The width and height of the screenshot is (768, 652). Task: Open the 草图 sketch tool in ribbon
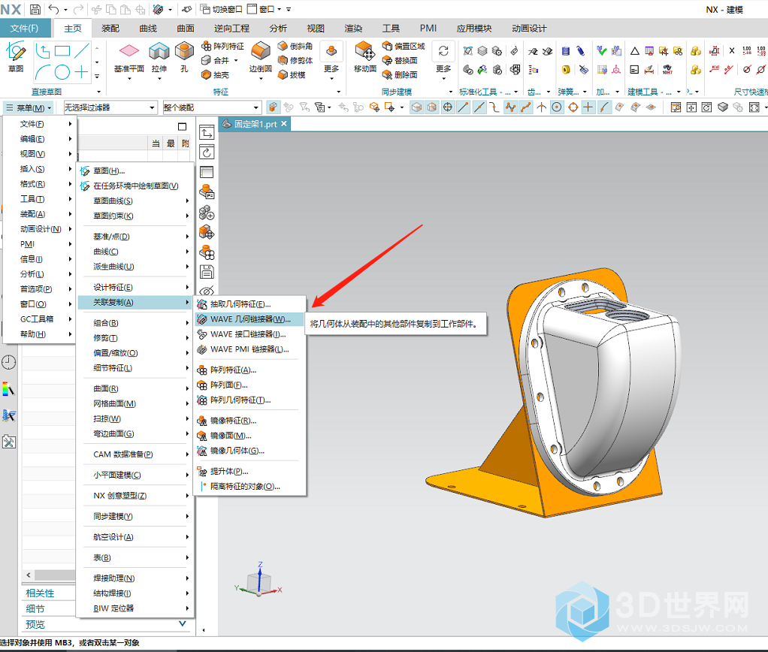click(16, 54)
